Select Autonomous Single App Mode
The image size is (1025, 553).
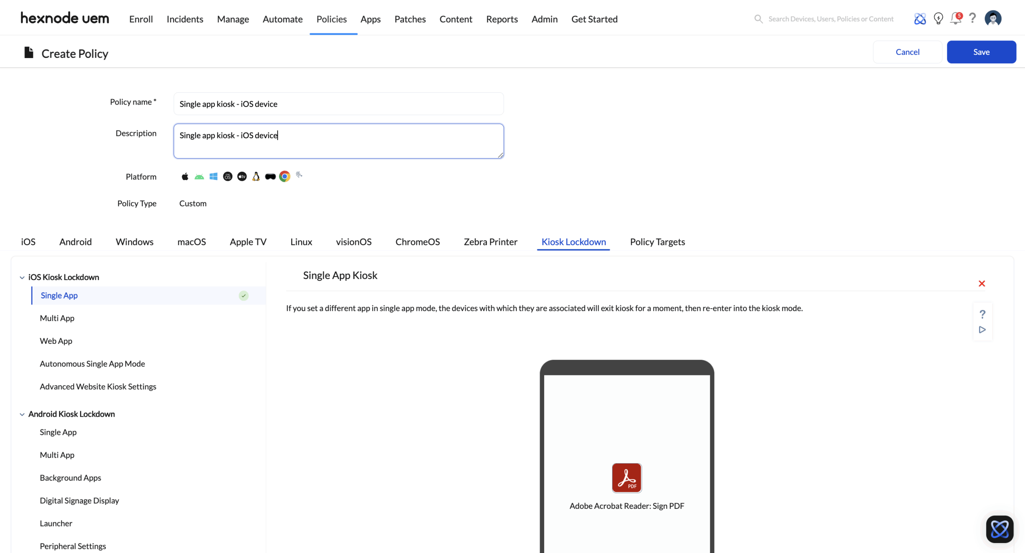92,364
